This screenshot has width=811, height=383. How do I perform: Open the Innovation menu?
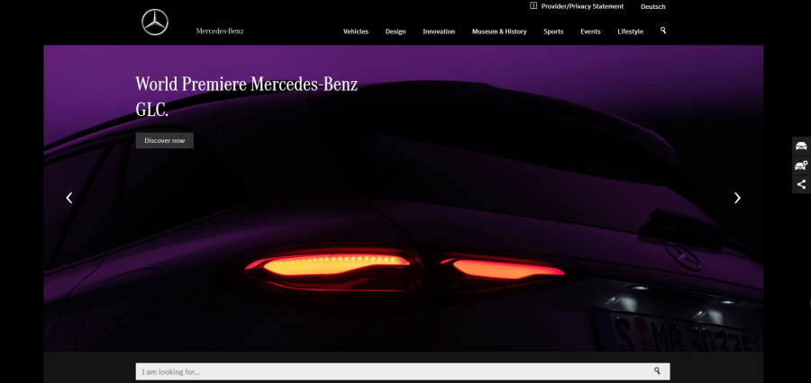pyautogui.click(x=439, y=31)
